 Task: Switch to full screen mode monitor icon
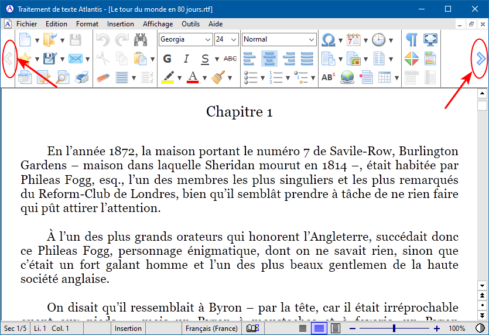click(430, 40)
